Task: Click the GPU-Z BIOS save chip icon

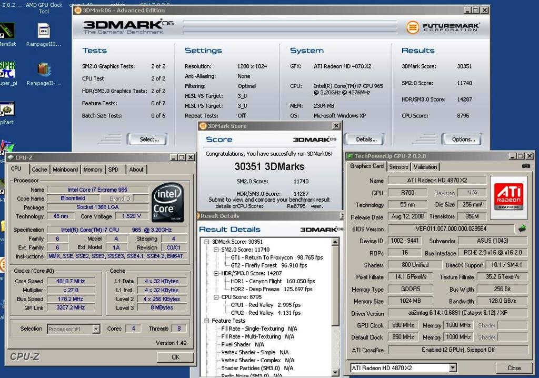Action: tap(522, 228)
